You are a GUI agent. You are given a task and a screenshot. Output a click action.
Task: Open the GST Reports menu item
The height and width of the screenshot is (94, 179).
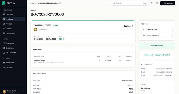tap(13, 53)
